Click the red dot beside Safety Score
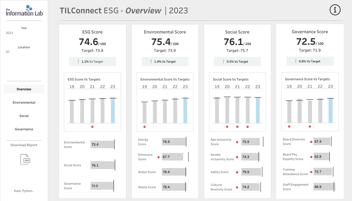This screenshot has height=201, width=352. pyautogui.click(x=237, y=172)
